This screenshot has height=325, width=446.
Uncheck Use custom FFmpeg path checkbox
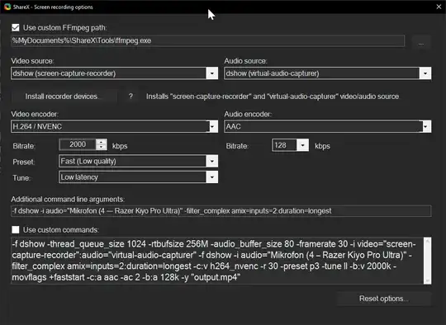(x=16, y=27)
